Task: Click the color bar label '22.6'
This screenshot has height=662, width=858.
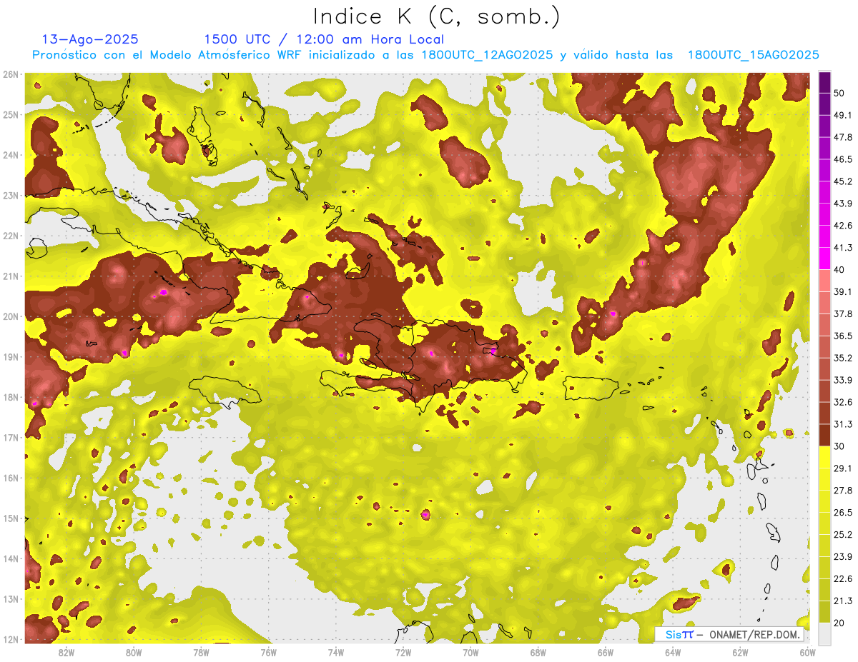Action: [843, 579]
